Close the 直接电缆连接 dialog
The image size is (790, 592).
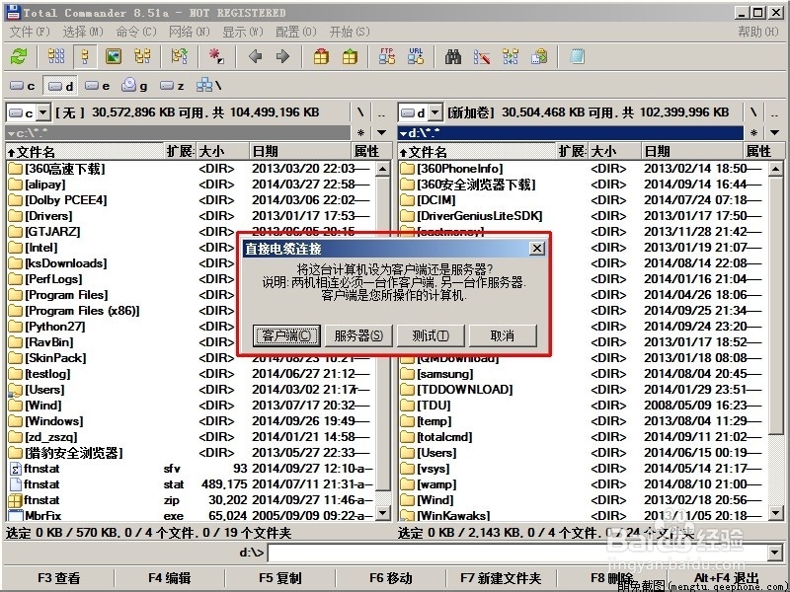coord(537,249)
